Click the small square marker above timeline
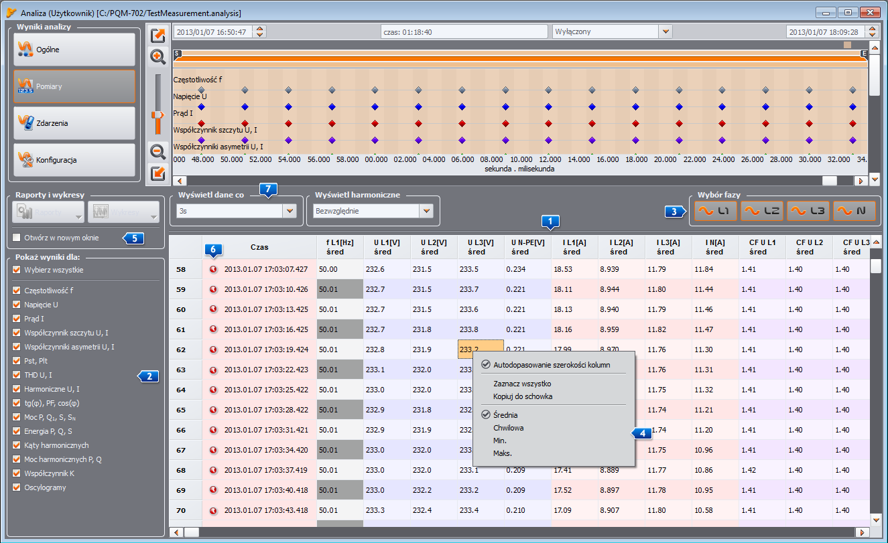Viewport: 888px width, 543px height. pyautogui.click(x=847, y=45)
